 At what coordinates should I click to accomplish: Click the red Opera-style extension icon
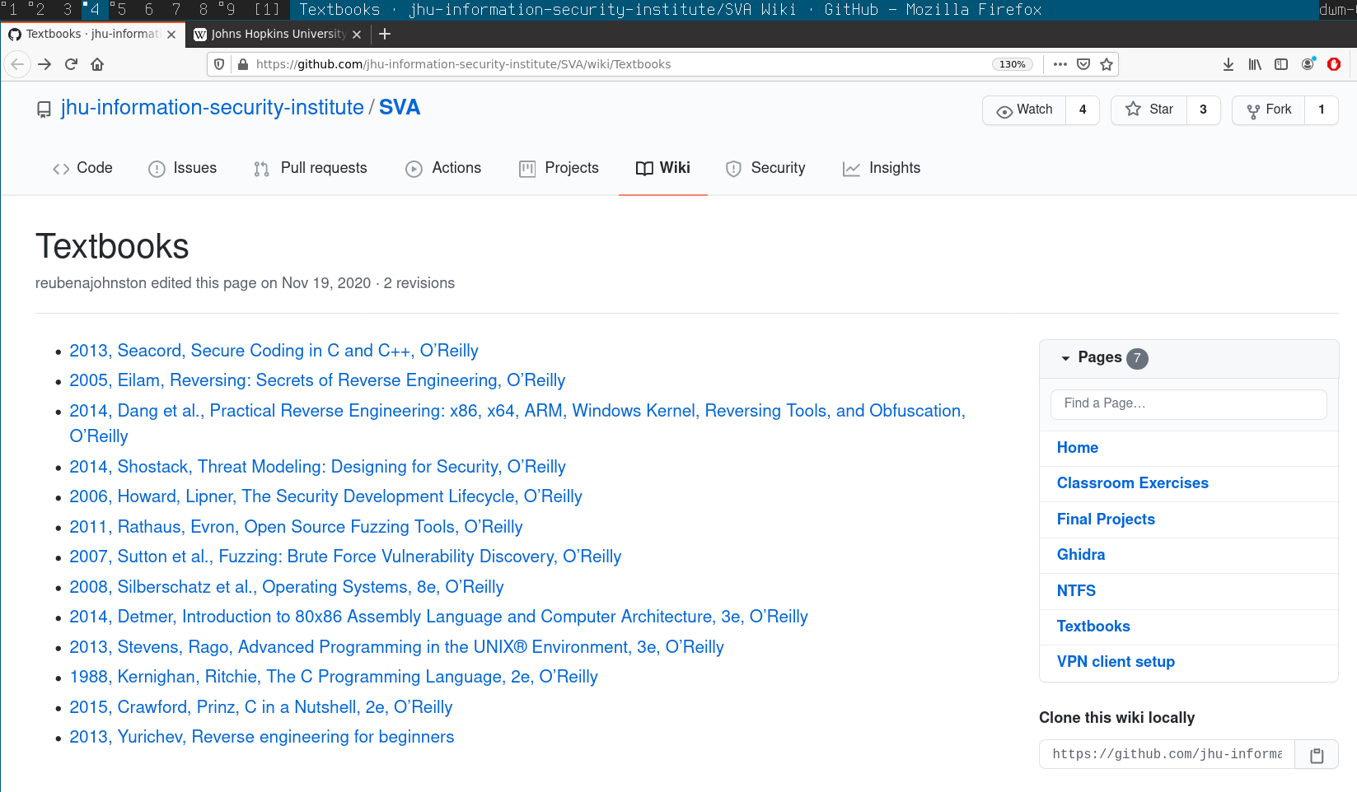pyautogui.click(x=1334, y=64)
